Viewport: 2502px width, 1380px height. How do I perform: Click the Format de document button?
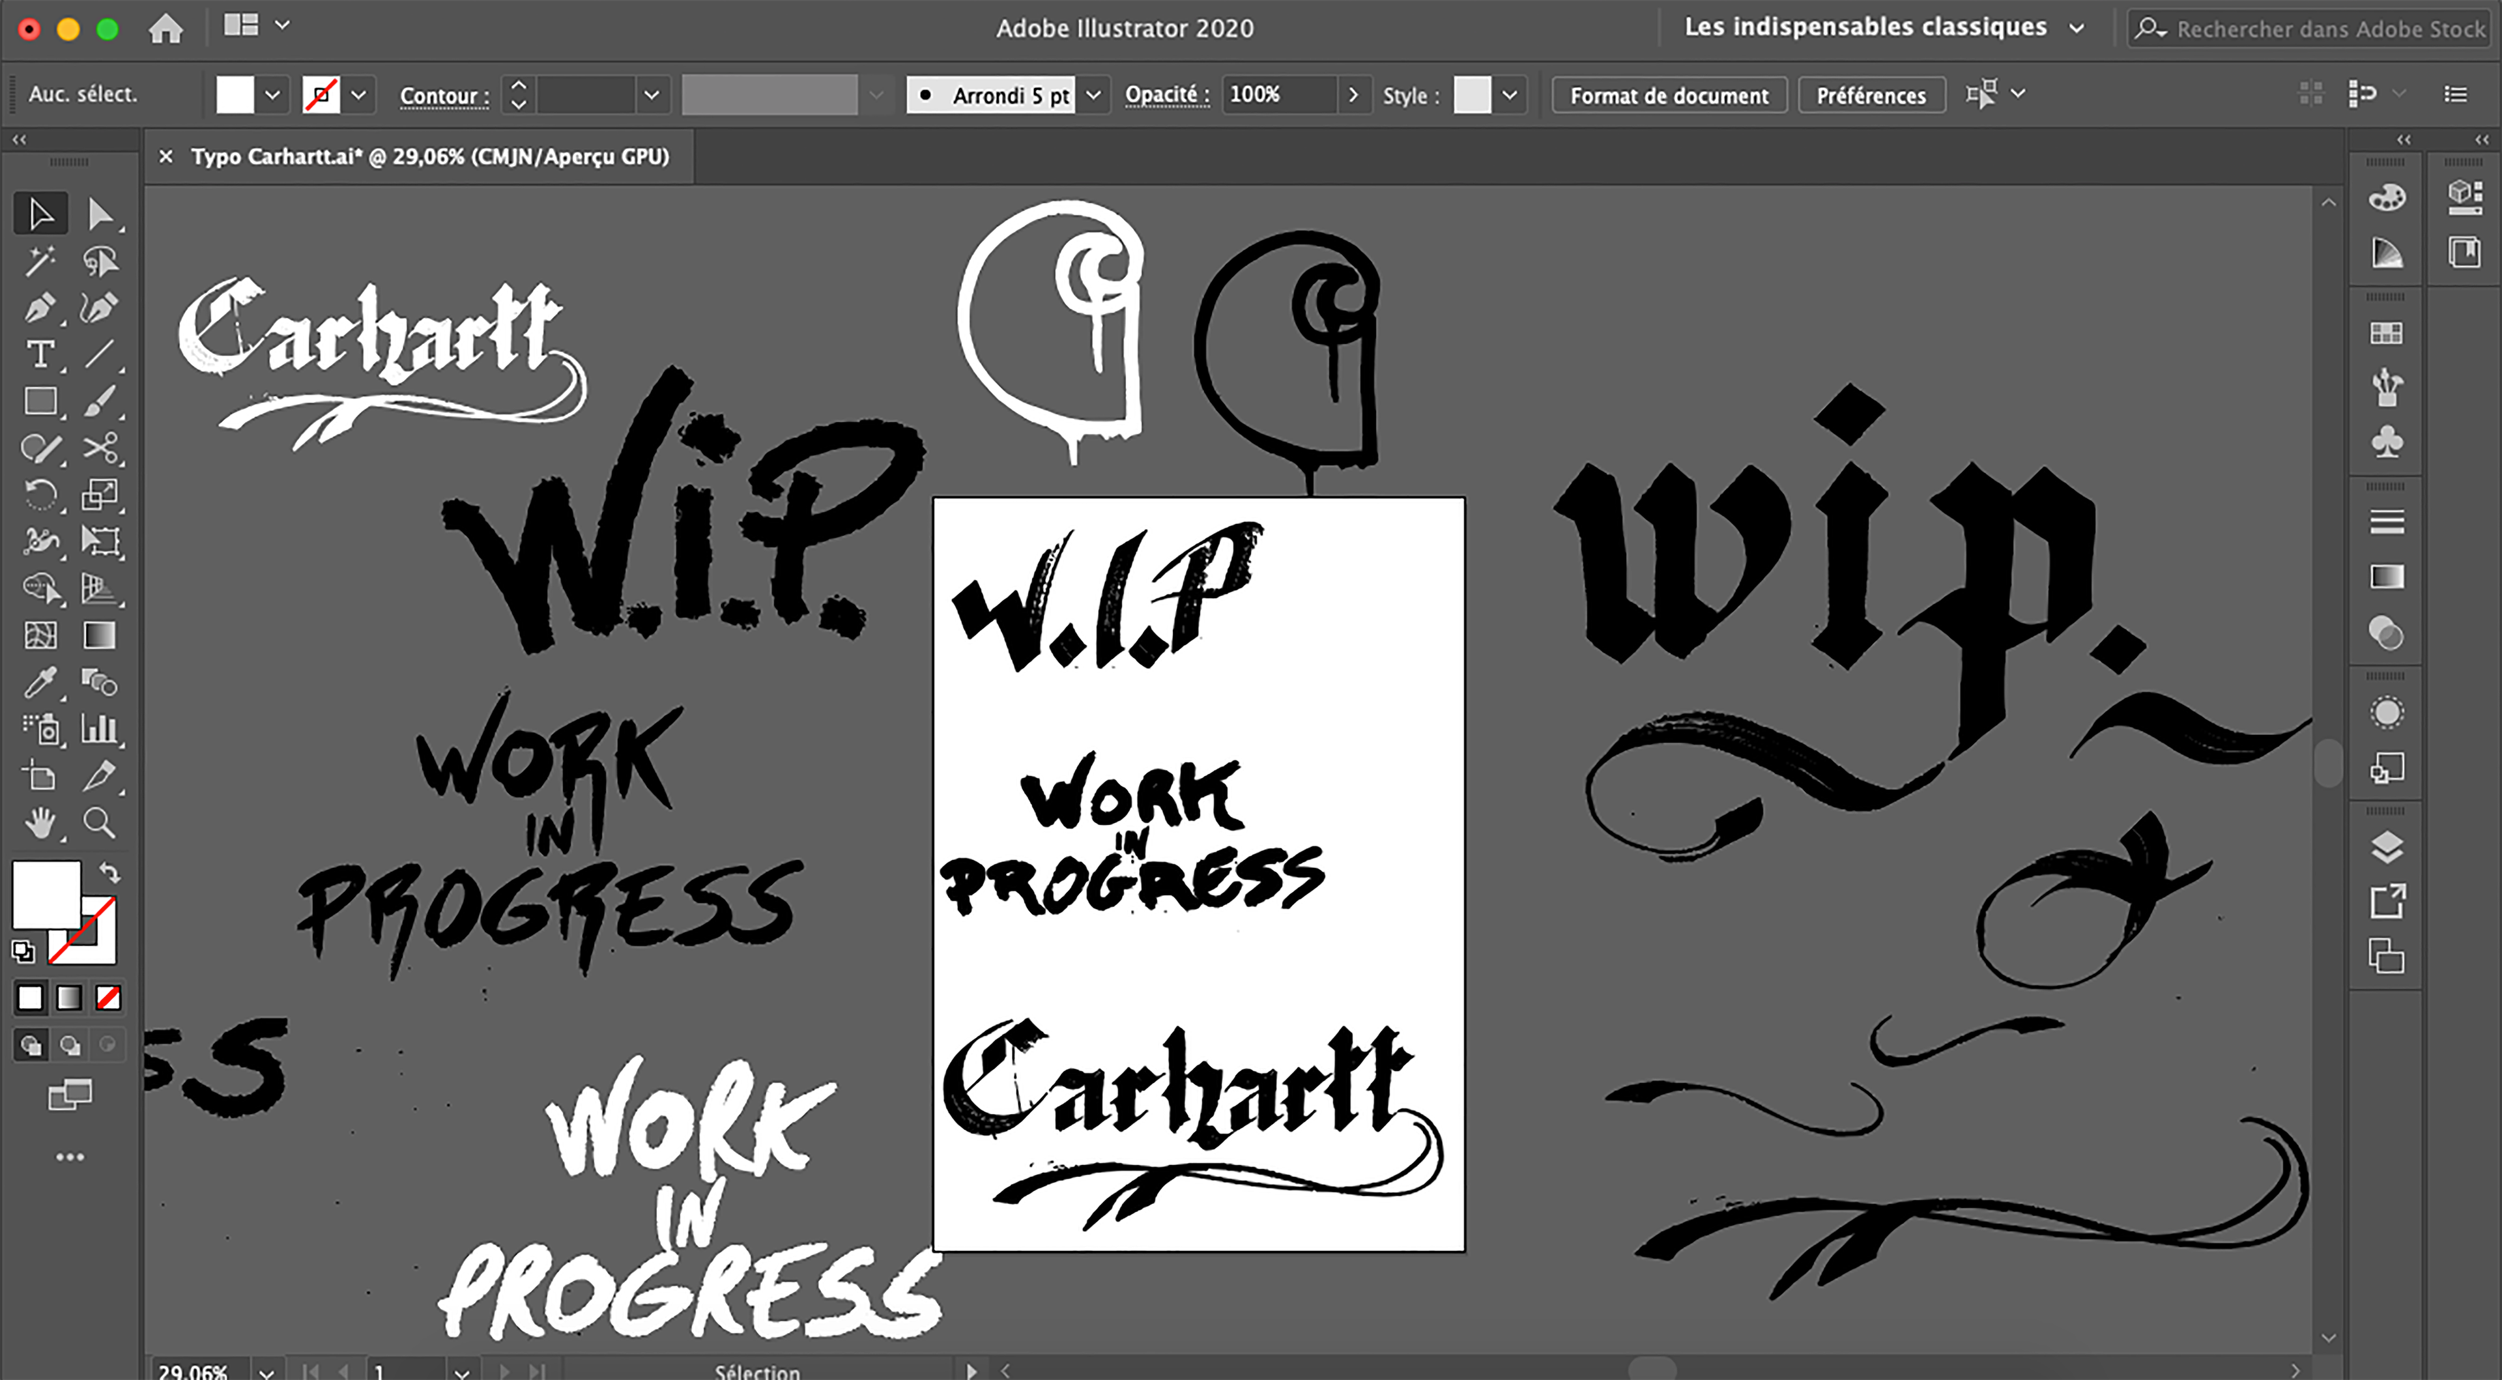[1669, 95]
